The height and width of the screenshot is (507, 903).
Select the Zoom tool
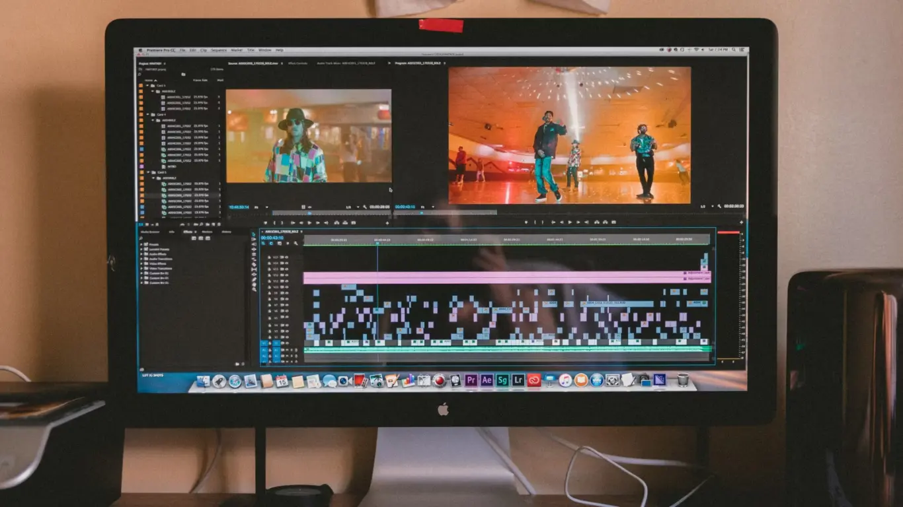254,289
